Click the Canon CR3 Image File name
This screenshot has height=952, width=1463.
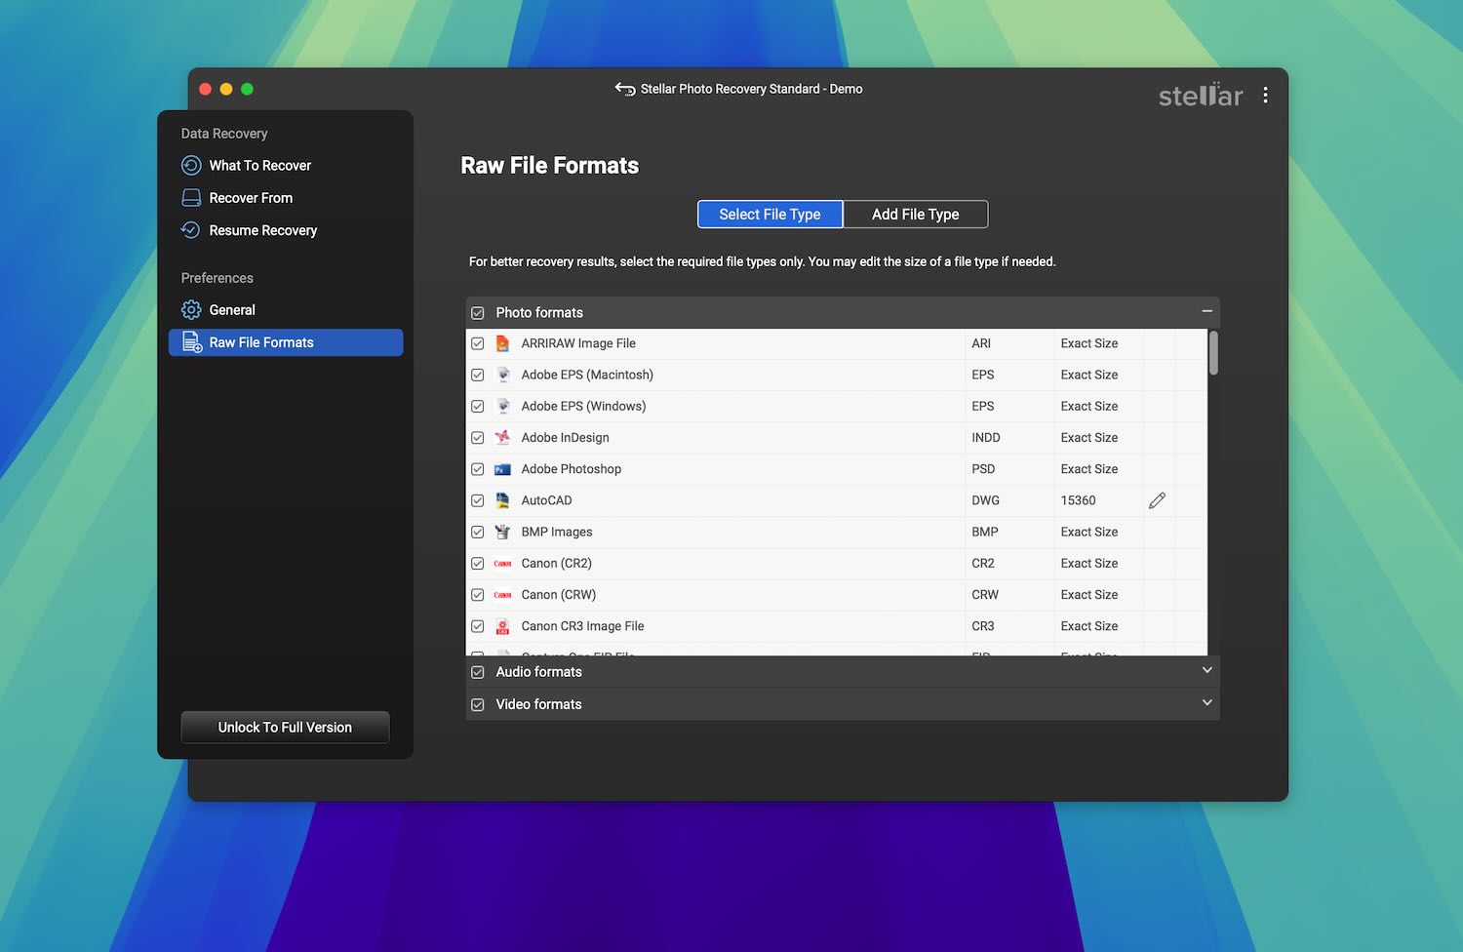pos(582,626)
